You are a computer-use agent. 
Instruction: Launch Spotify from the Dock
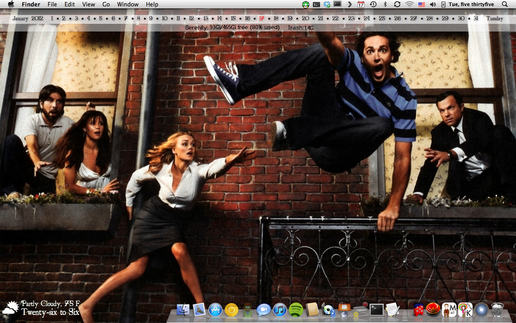pyautogui.click(x=296, y=310)
